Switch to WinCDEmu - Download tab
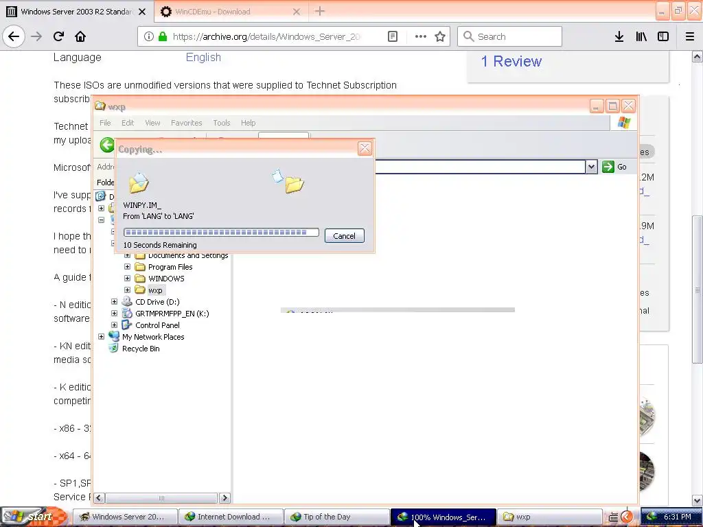Viewport: 703px width, 527px height. coord(231,12)
